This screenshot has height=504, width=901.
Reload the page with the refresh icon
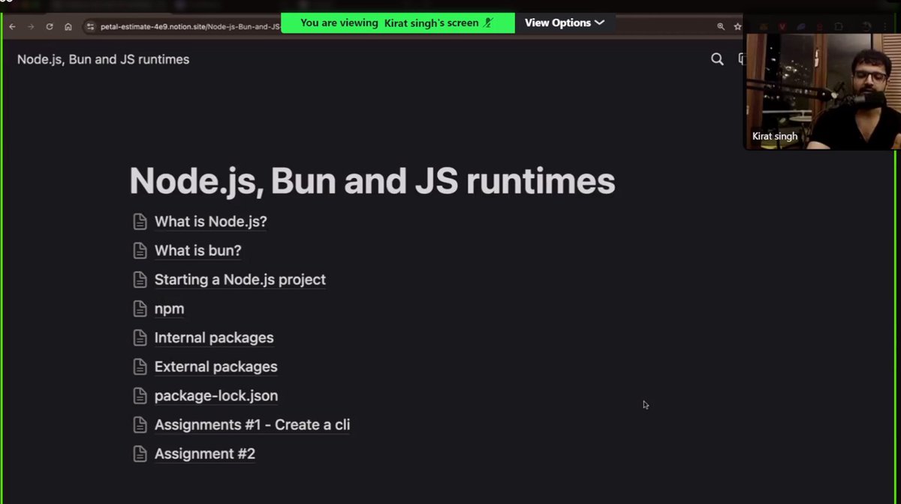50,26
